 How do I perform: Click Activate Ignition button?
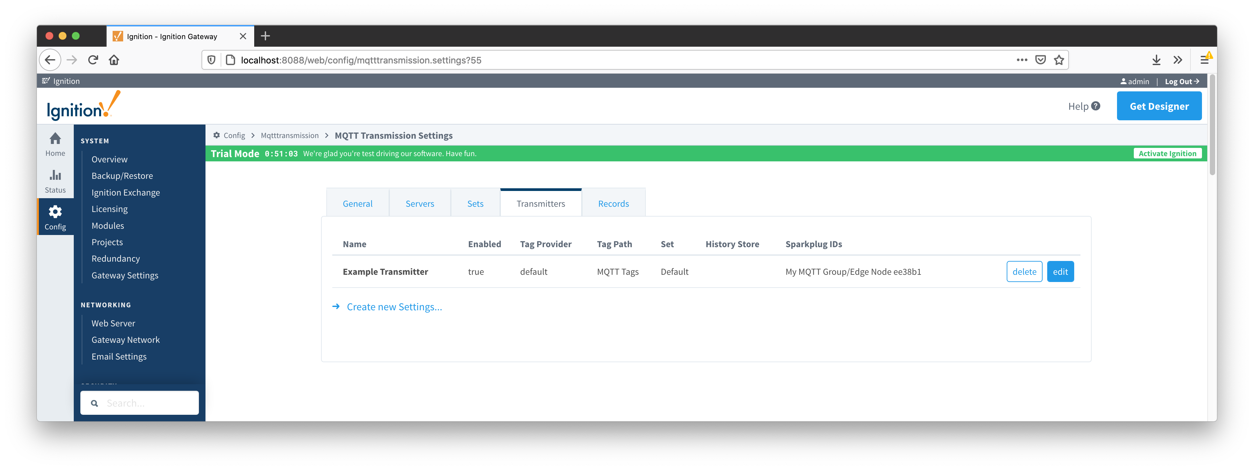[1167, 153]
